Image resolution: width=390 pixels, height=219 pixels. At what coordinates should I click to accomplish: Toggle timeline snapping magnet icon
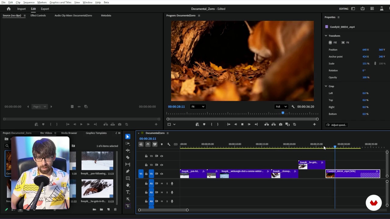148,144
